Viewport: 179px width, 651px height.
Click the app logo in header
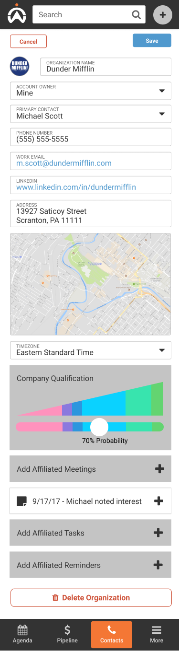click(x=16, y=14)
